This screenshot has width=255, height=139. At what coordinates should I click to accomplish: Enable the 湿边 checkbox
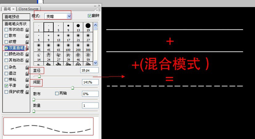[6, 73]
